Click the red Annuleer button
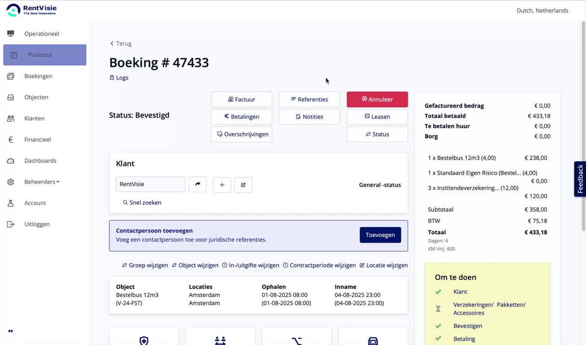The image size is (586, 345). point(377,99)
